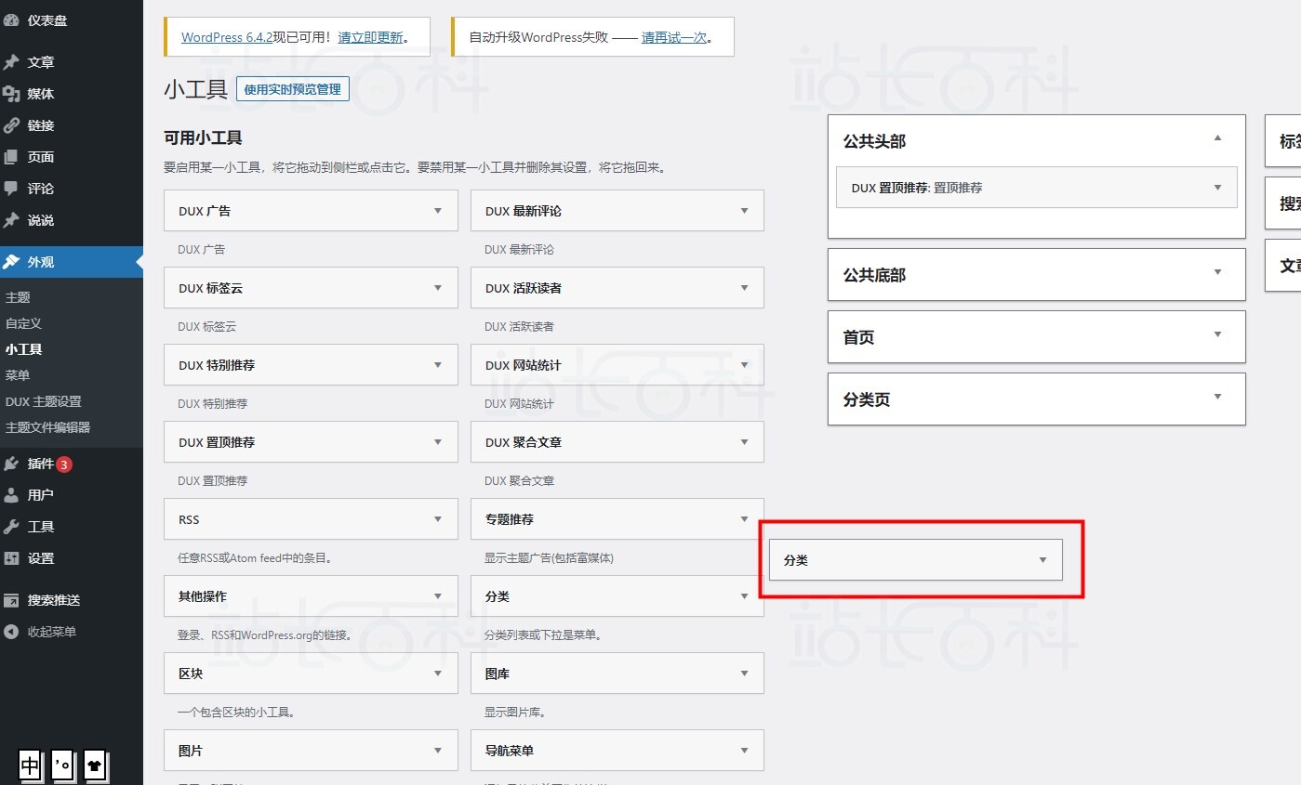Expand the 公共底部 sidebar area
1301x785 pixels.
coord(1218,272)
